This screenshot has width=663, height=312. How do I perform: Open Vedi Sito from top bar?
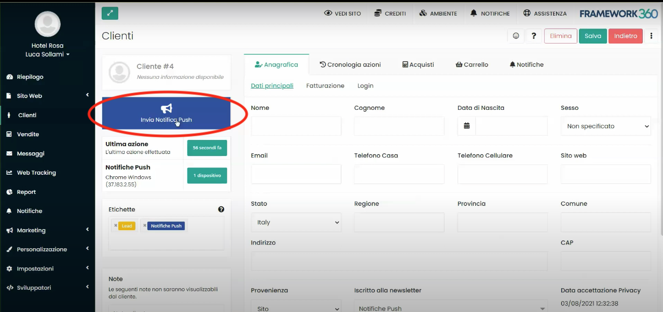click(x=342, y=13)
